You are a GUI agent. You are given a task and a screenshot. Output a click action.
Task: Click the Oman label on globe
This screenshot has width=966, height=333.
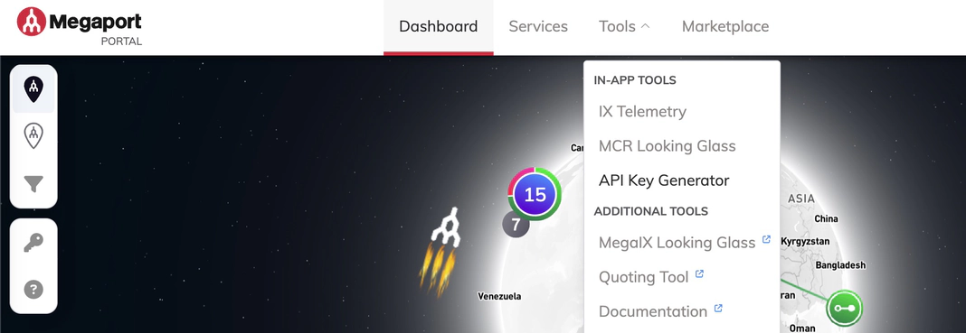(801, 328)
